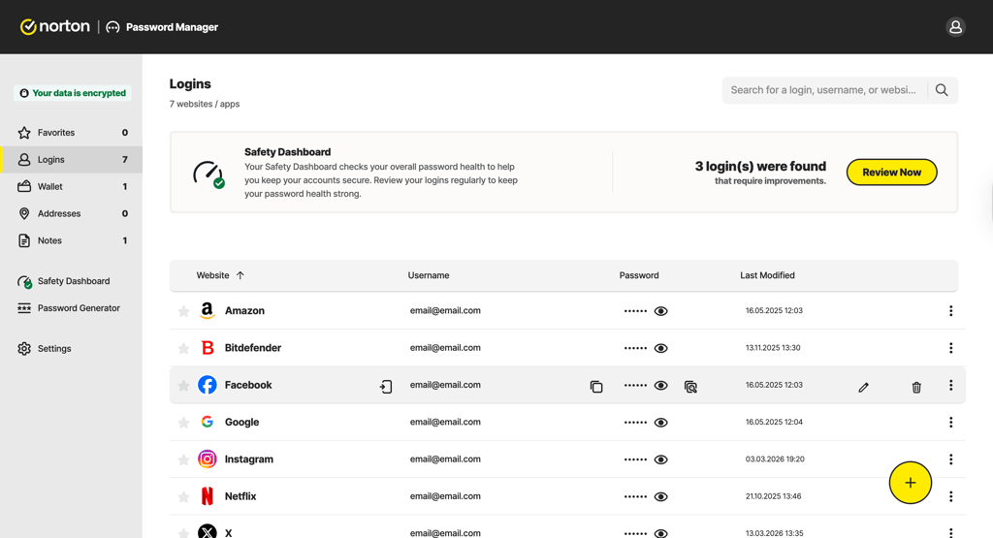This screenshot has width=993, height=538.
Task: Click the Facebook auto-login icon
Action: 386,386
